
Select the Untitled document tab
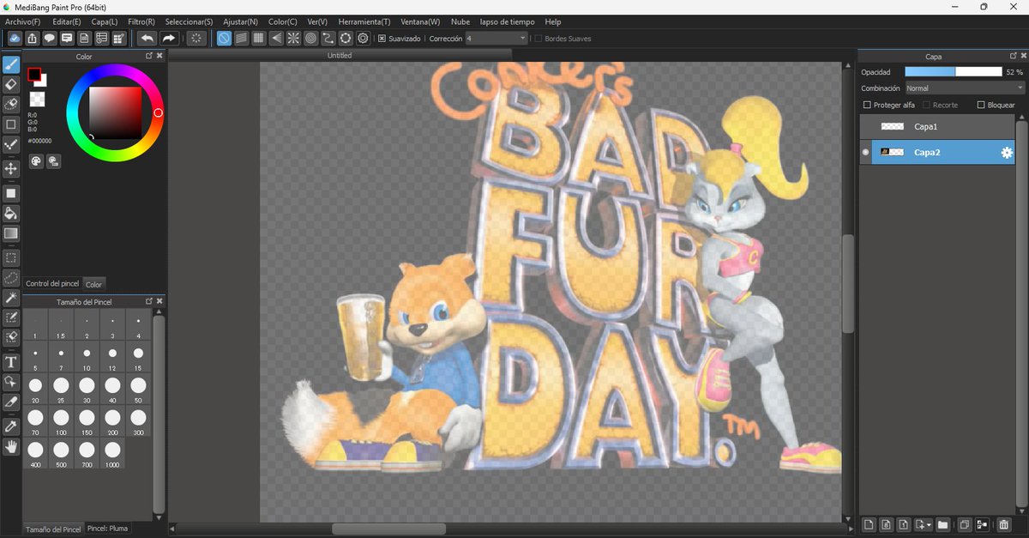pos(340,55)
